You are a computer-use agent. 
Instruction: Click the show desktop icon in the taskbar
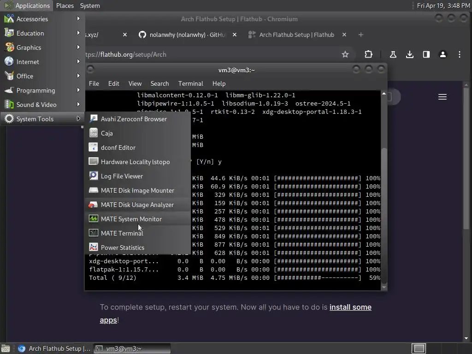tap(6, 348)
